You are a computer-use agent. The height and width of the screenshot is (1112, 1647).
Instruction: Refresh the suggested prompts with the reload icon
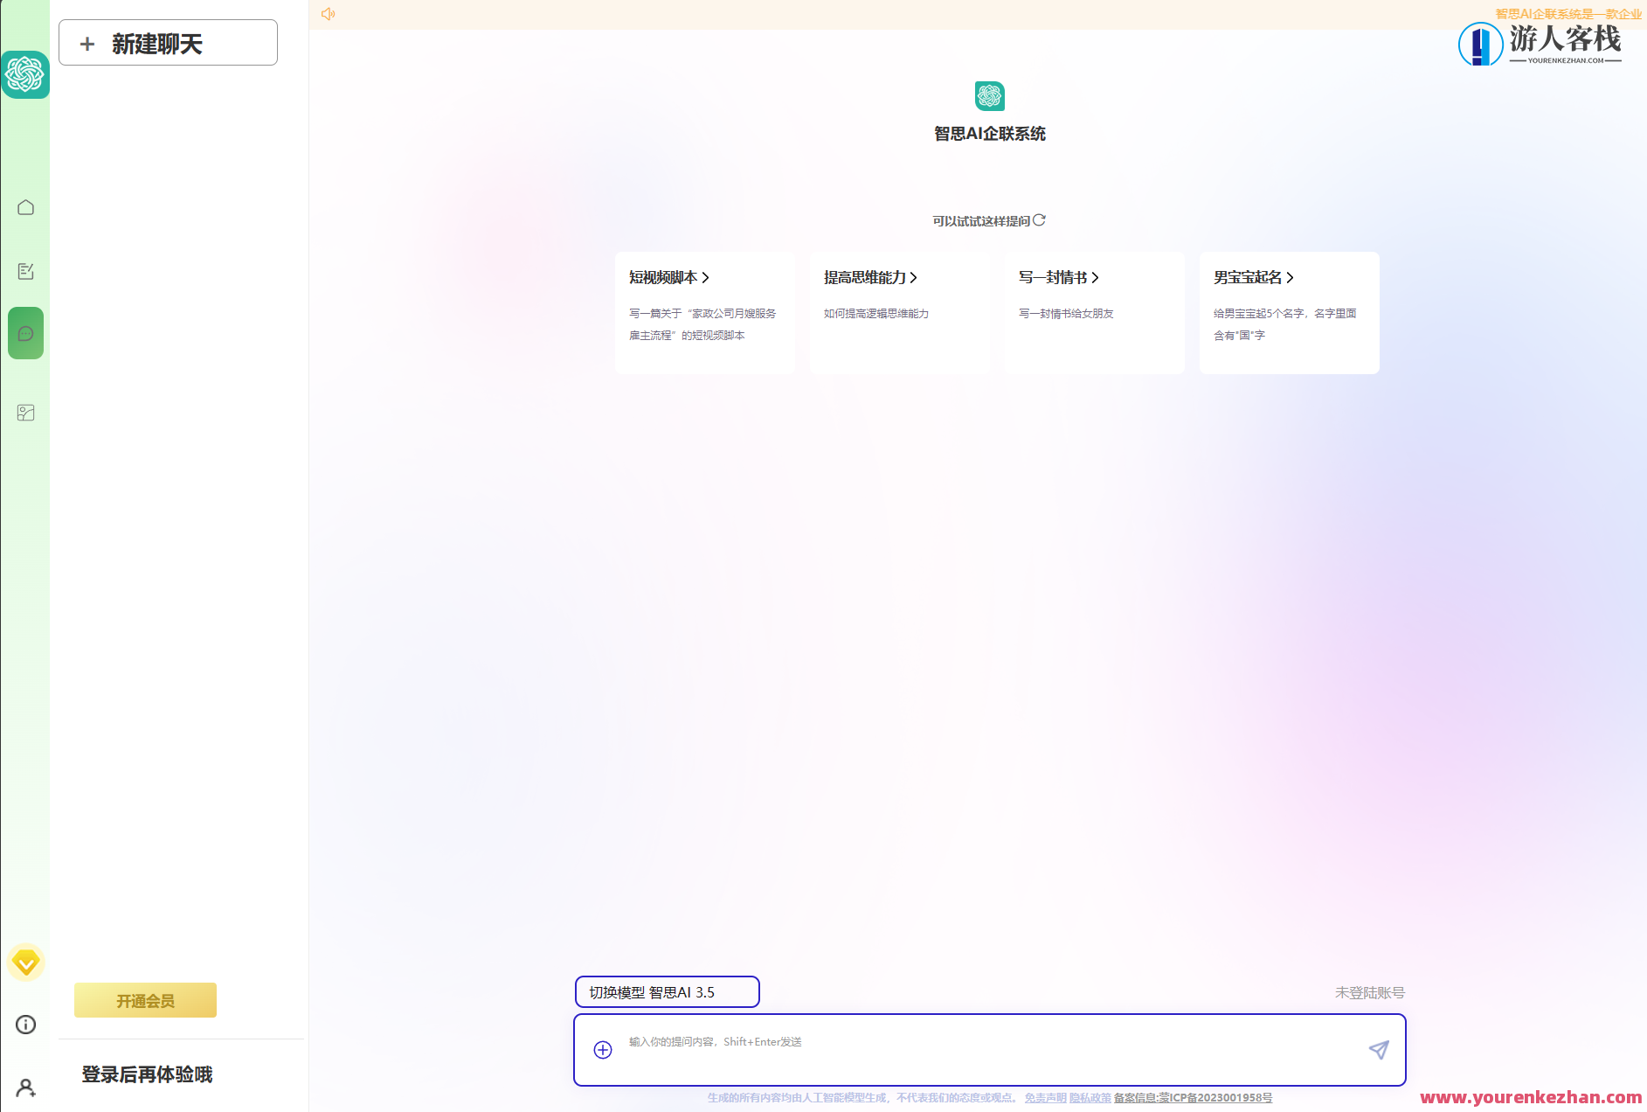pyautogui.click(x=1040, y=220)
